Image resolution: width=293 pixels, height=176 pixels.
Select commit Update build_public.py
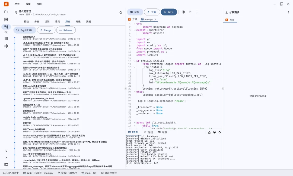point(51,118)
